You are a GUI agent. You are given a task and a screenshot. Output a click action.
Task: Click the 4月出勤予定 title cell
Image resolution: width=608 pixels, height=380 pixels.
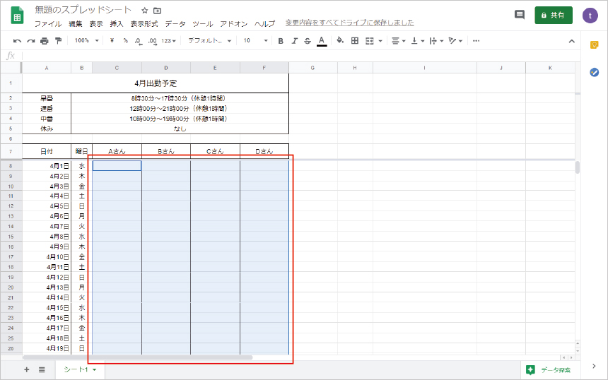point(156,83)
